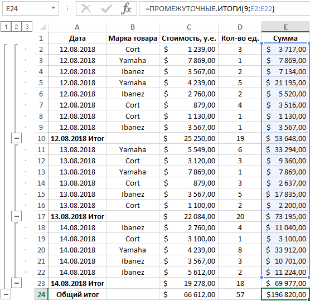
Task: Click inside the formula bar text
Action: pyautogui.click(x=210, y=9)
